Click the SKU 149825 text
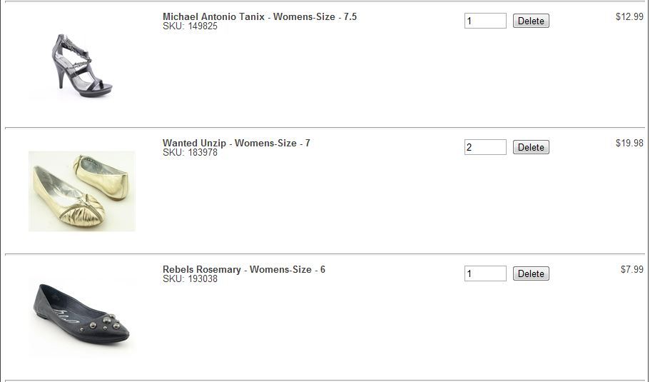Image resolution: width=650 pixels, height=382 pixels. tap(190, 26)
